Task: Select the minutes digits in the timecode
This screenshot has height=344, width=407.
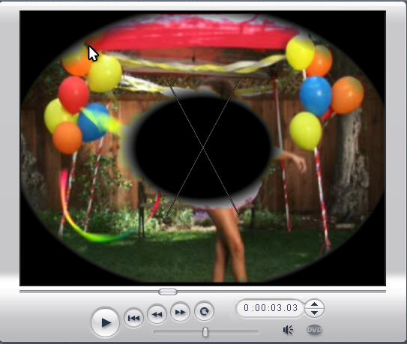Action: click(x=261, y=308)
